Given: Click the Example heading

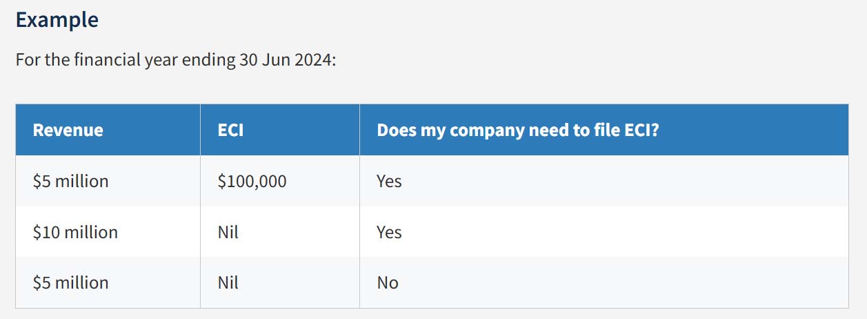Looking at the screenshot, I should tap(57, 19).
